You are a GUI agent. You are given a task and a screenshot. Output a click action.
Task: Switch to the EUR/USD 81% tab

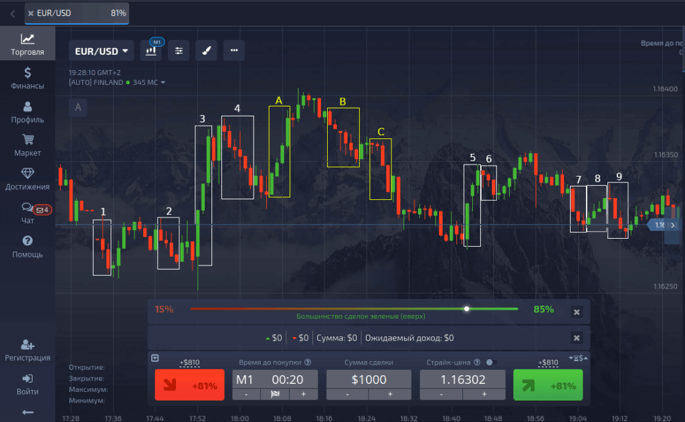click(78, 13)
